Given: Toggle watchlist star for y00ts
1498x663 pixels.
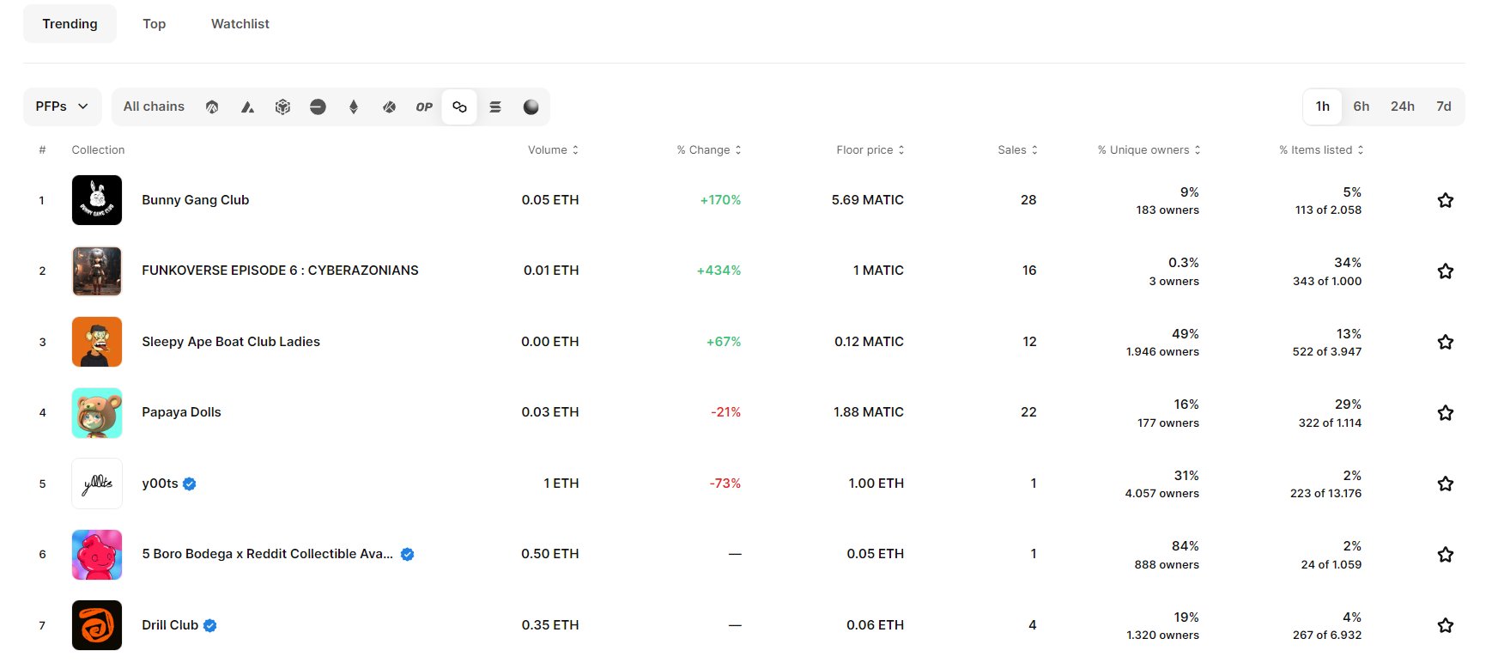Looking at the screenshot, I should [1446, 484].
